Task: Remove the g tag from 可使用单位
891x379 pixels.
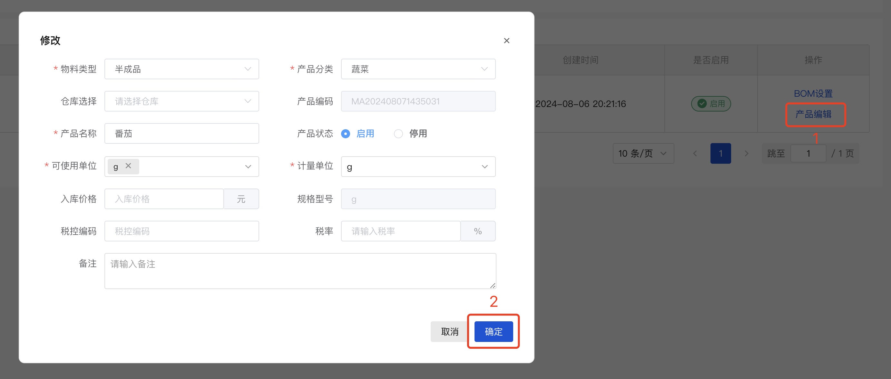Action: (128, 166)
